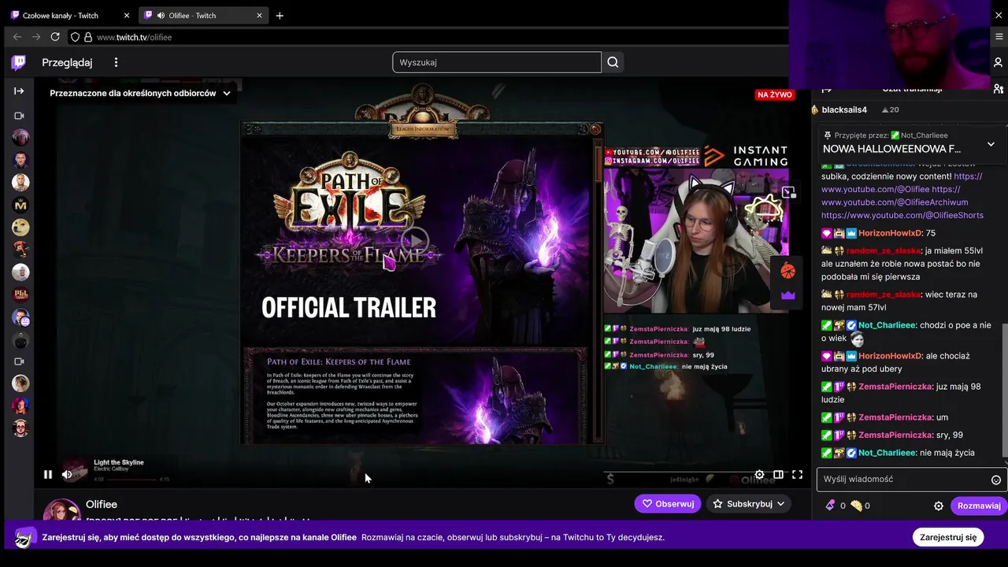This screenshot has height=567, width=1008.
Task: Click the Wyszukaj search field
Action: pyautogui.click(x=497, y=62)
